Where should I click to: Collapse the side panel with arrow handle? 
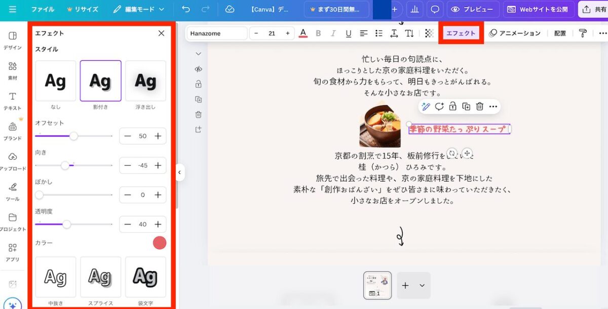(x=179, y=172)
